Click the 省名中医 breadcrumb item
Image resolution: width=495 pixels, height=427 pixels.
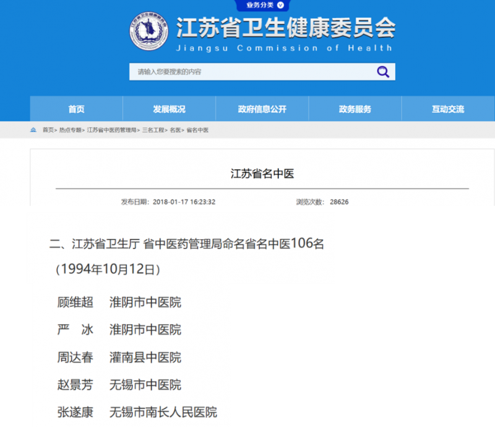(197, 130)
